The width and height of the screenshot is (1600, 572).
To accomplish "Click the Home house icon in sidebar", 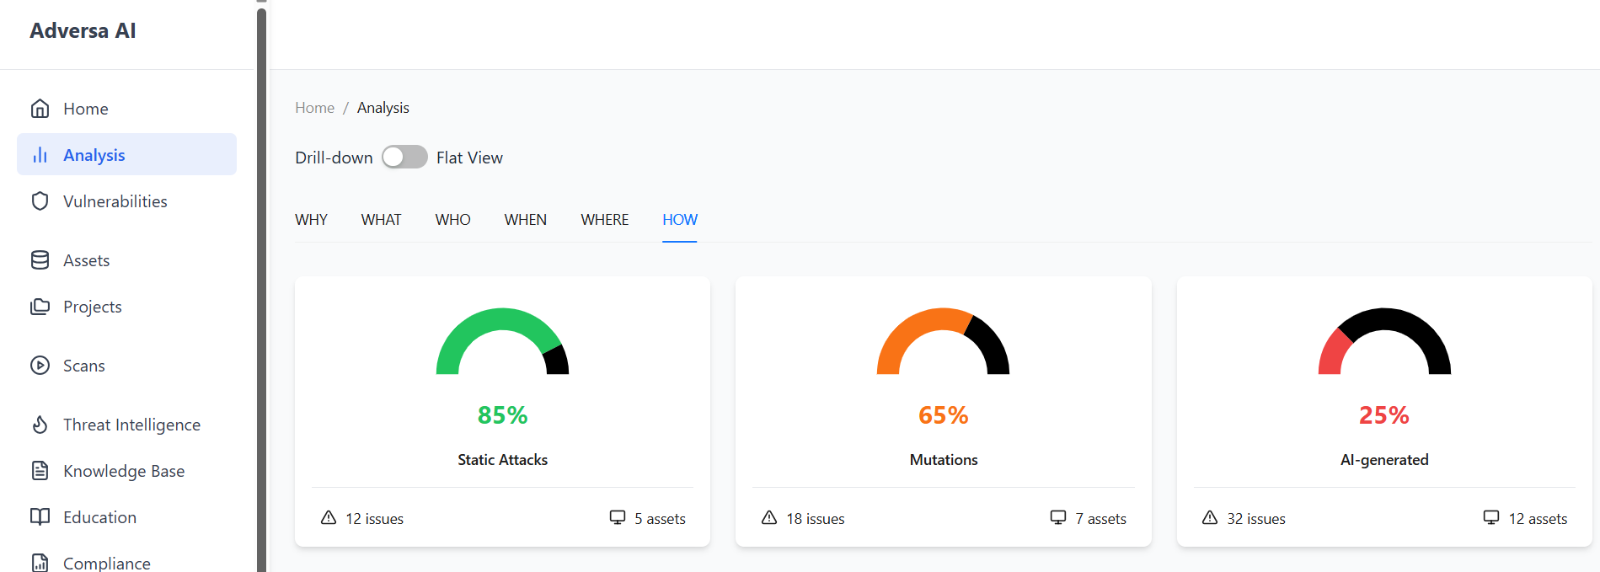I will (40, 109).
